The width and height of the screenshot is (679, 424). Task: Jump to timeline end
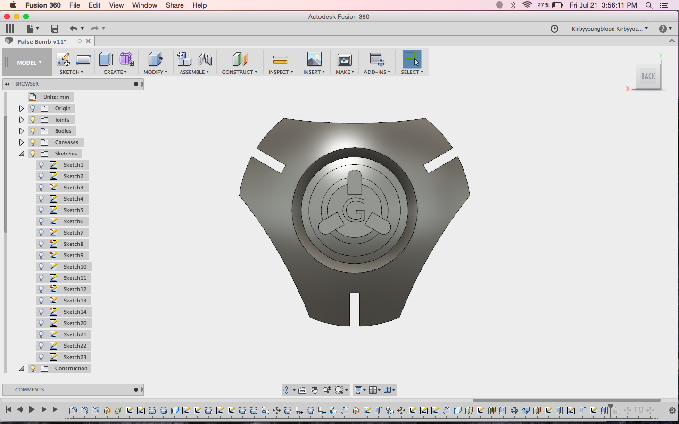pyautogui.click(x=56, y=409)
